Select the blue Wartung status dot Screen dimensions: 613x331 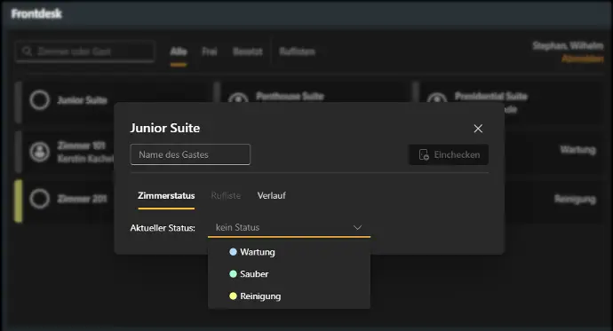(x=233, y=252)
